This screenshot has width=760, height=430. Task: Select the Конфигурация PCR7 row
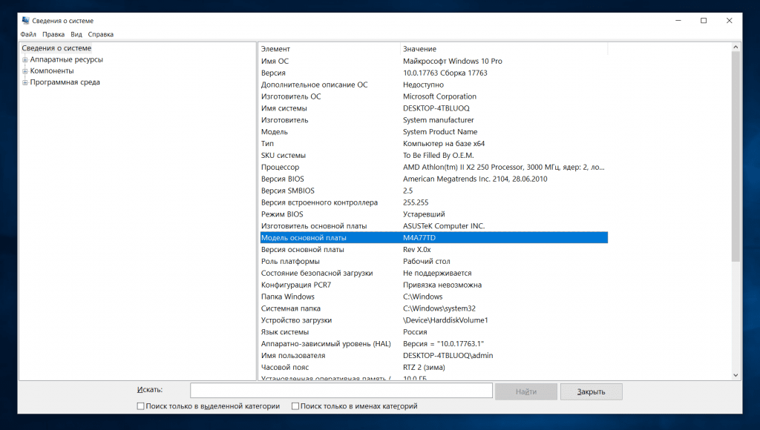[x=433, y=285]
